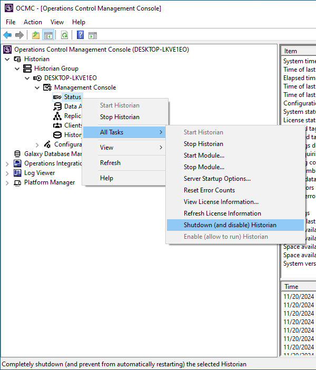Click the Elapsed time row in details pane

(299, 78)
